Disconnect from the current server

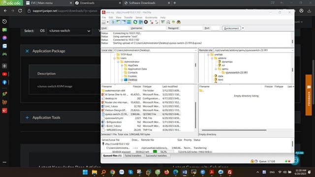click(x=152, y=22)
